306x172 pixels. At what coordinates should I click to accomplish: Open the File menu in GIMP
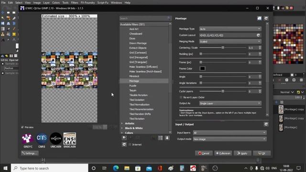[x=3, y=3]
